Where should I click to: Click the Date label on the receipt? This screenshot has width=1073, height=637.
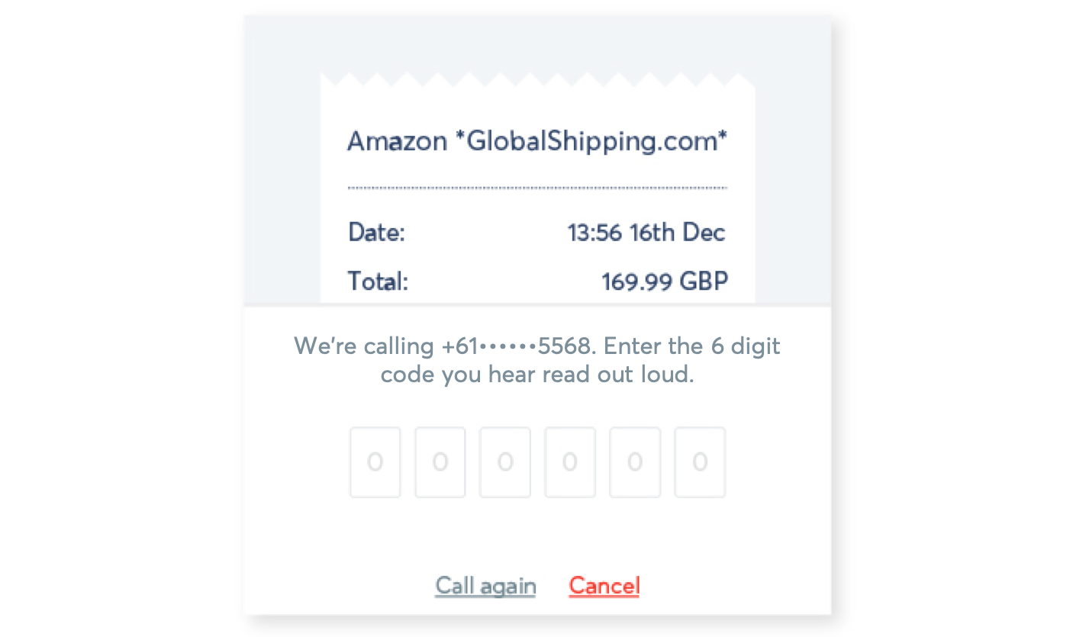[x=376, y=232]
